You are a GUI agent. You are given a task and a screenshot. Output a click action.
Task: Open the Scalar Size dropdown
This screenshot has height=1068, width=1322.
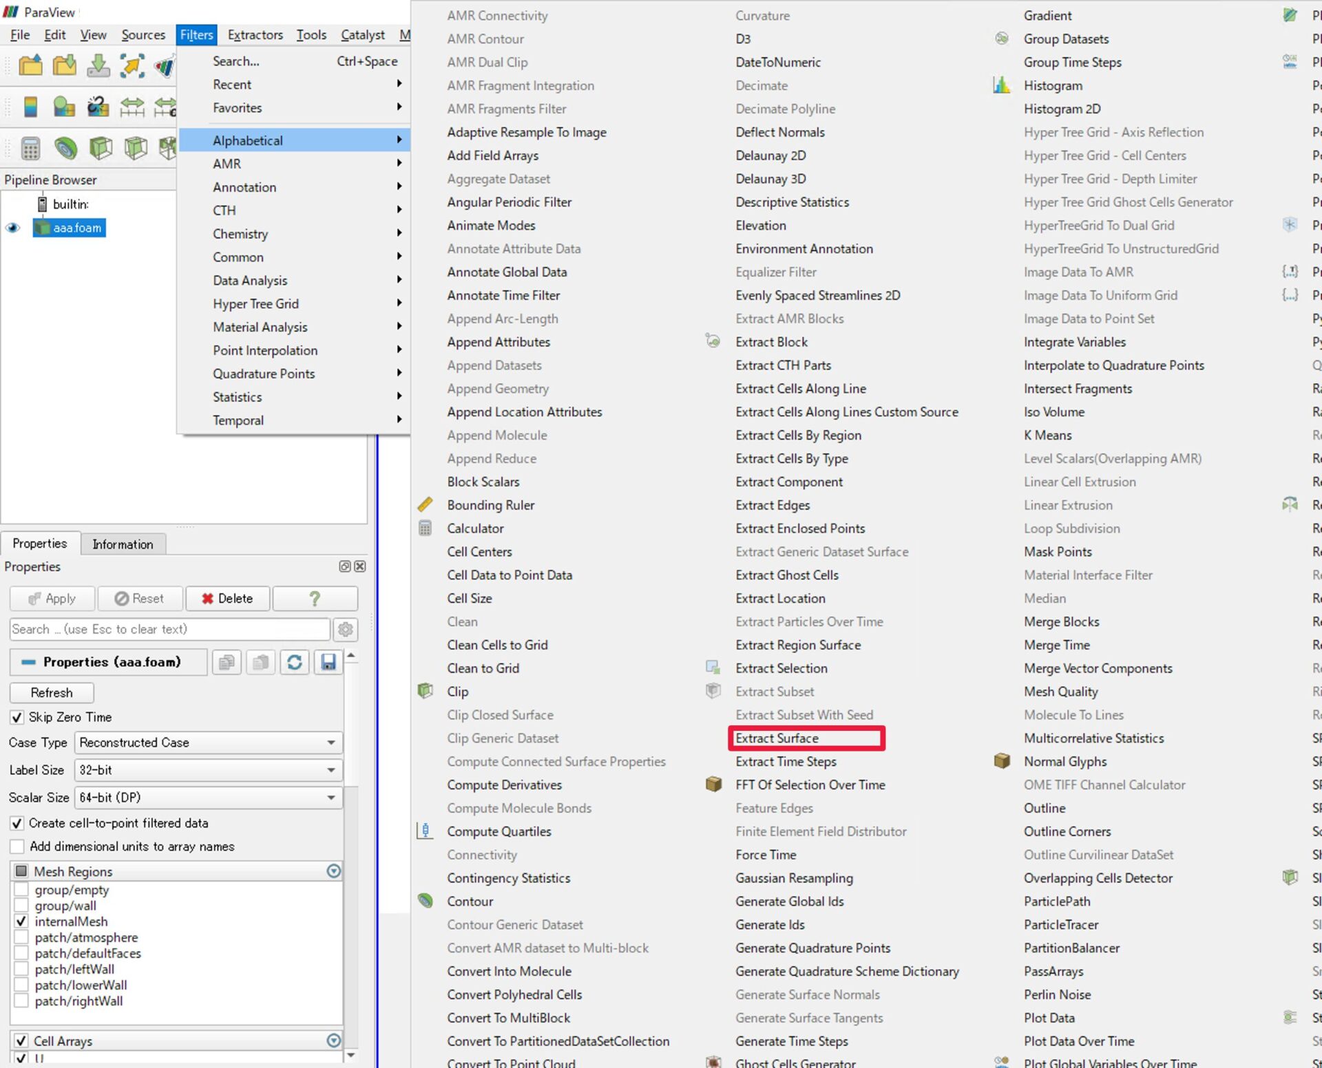coord(207,797)
